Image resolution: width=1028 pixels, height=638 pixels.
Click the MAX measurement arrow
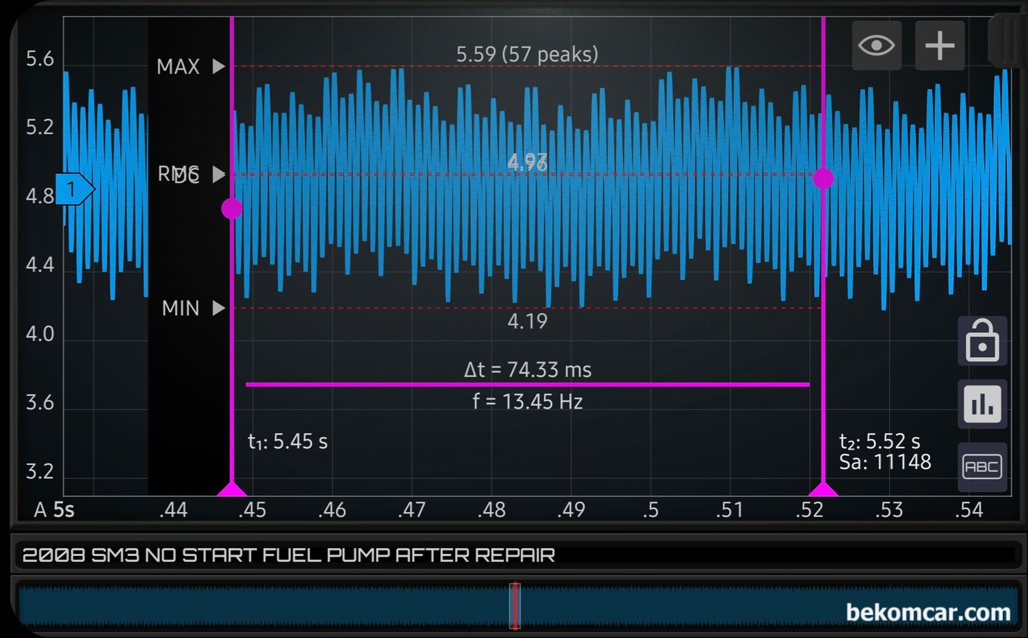[219, 67]
